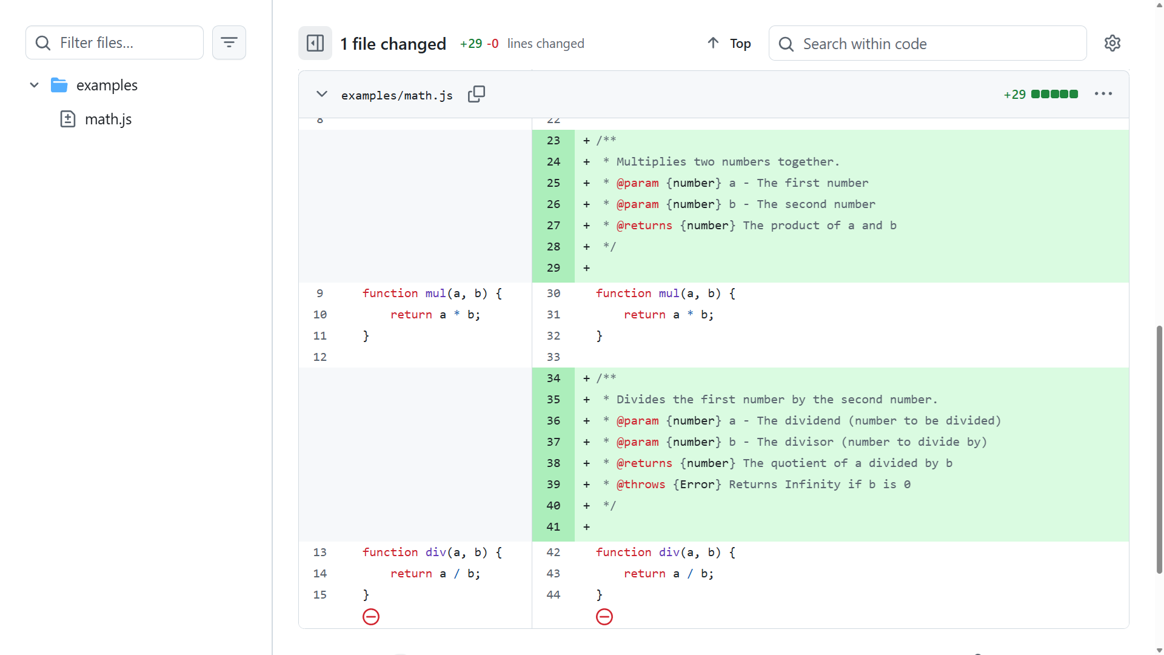
Task: Toggle the file tree side panel
Action: (315, 43)
